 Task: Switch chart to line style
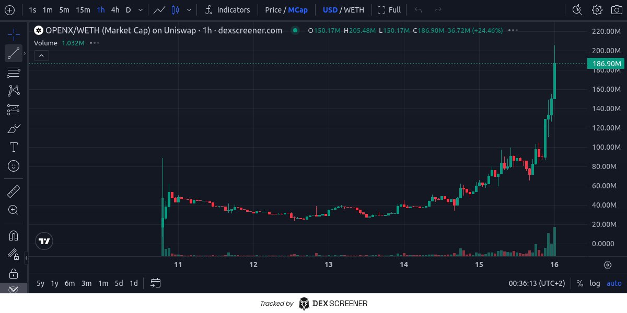tap(160, 10)
